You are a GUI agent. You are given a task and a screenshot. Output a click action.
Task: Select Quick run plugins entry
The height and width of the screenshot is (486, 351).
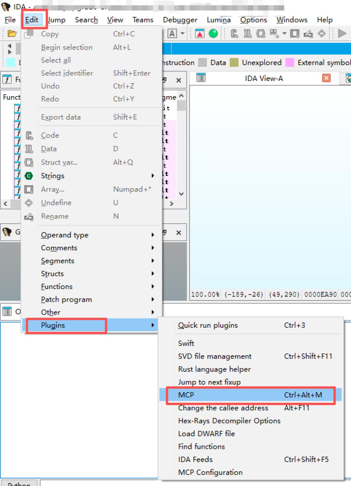250,325
